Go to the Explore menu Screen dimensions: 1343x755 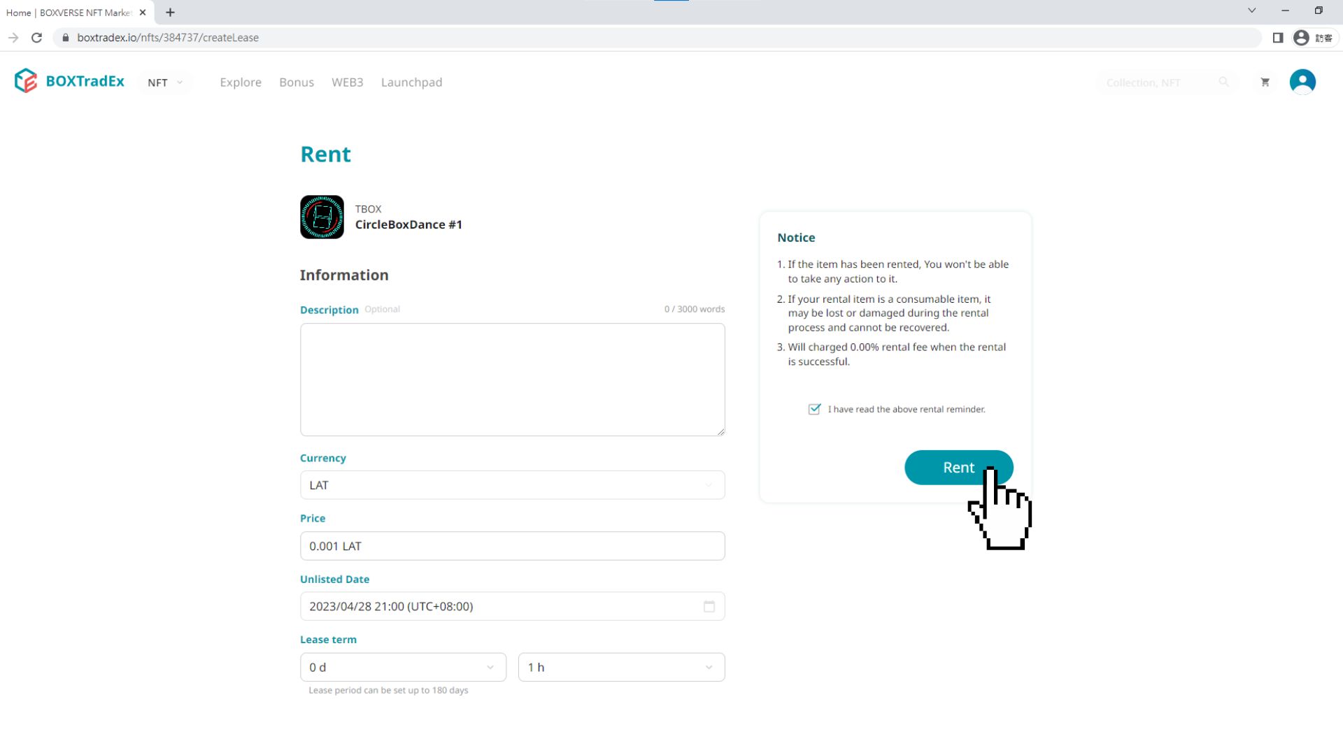[x=241, y=82]
